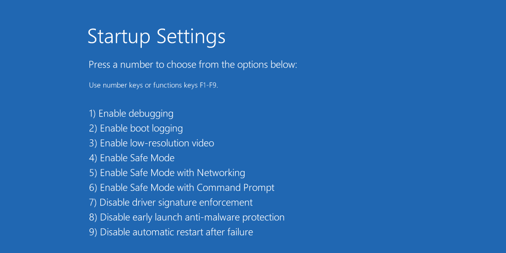This screenshot has width=506, height=253.
Task: Click the '9)' number before automatic restart
Action: tap(93, 232)
